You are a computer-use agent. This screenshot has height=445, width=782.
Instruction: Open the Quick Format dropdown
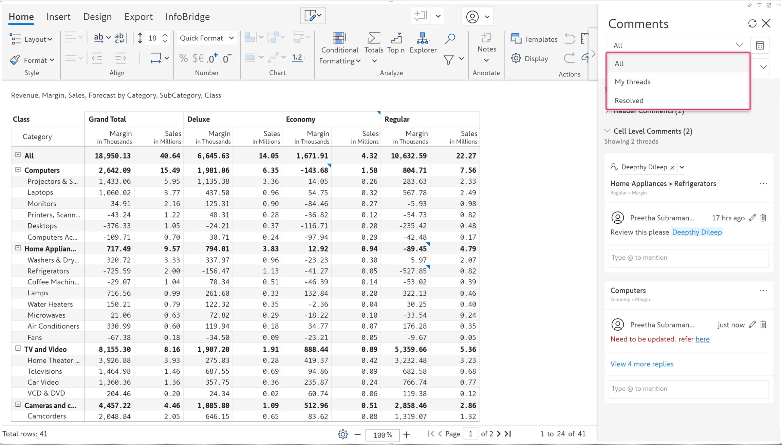(206, 38)
